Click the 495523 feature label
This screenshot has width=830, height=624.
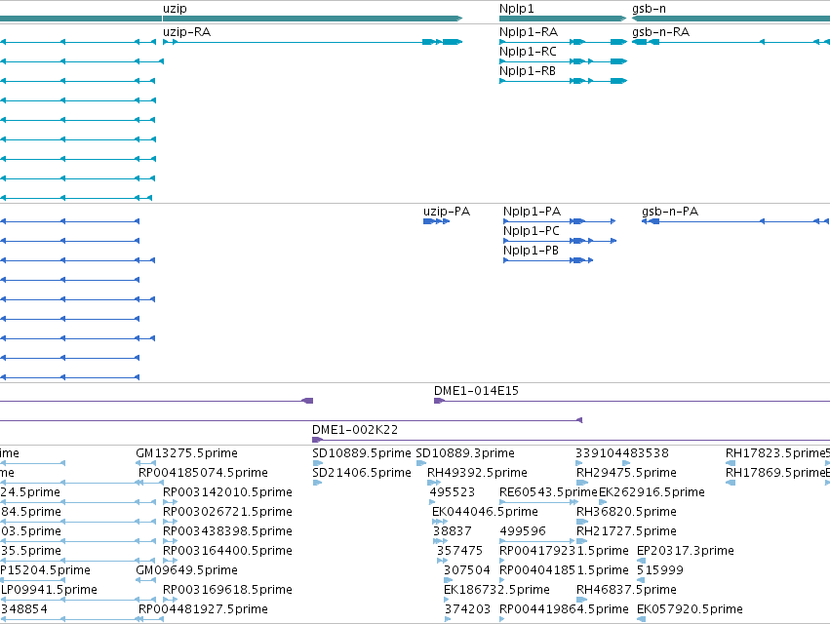pos(453,492)
